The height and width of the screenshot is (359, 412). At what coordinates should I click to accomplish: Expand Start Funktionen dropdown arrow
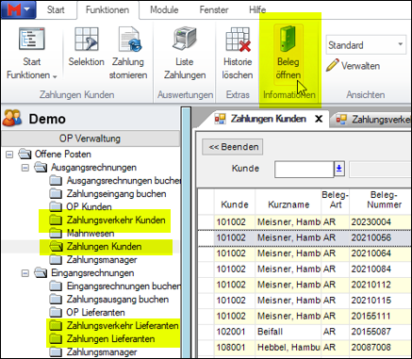[55, 76]
